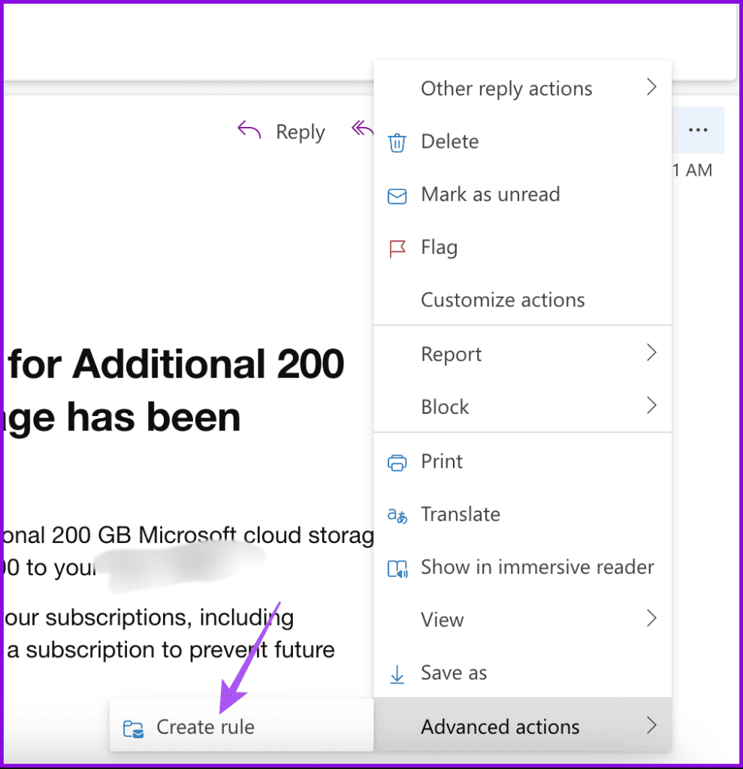The image size is (743, 769).
Task: Click the Save as download icon
Action: (397, 674)
